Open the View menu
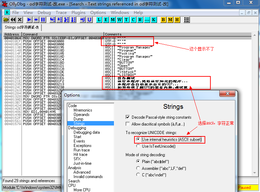The width and height of the screenshot is (260, 192). click(28, 13)
